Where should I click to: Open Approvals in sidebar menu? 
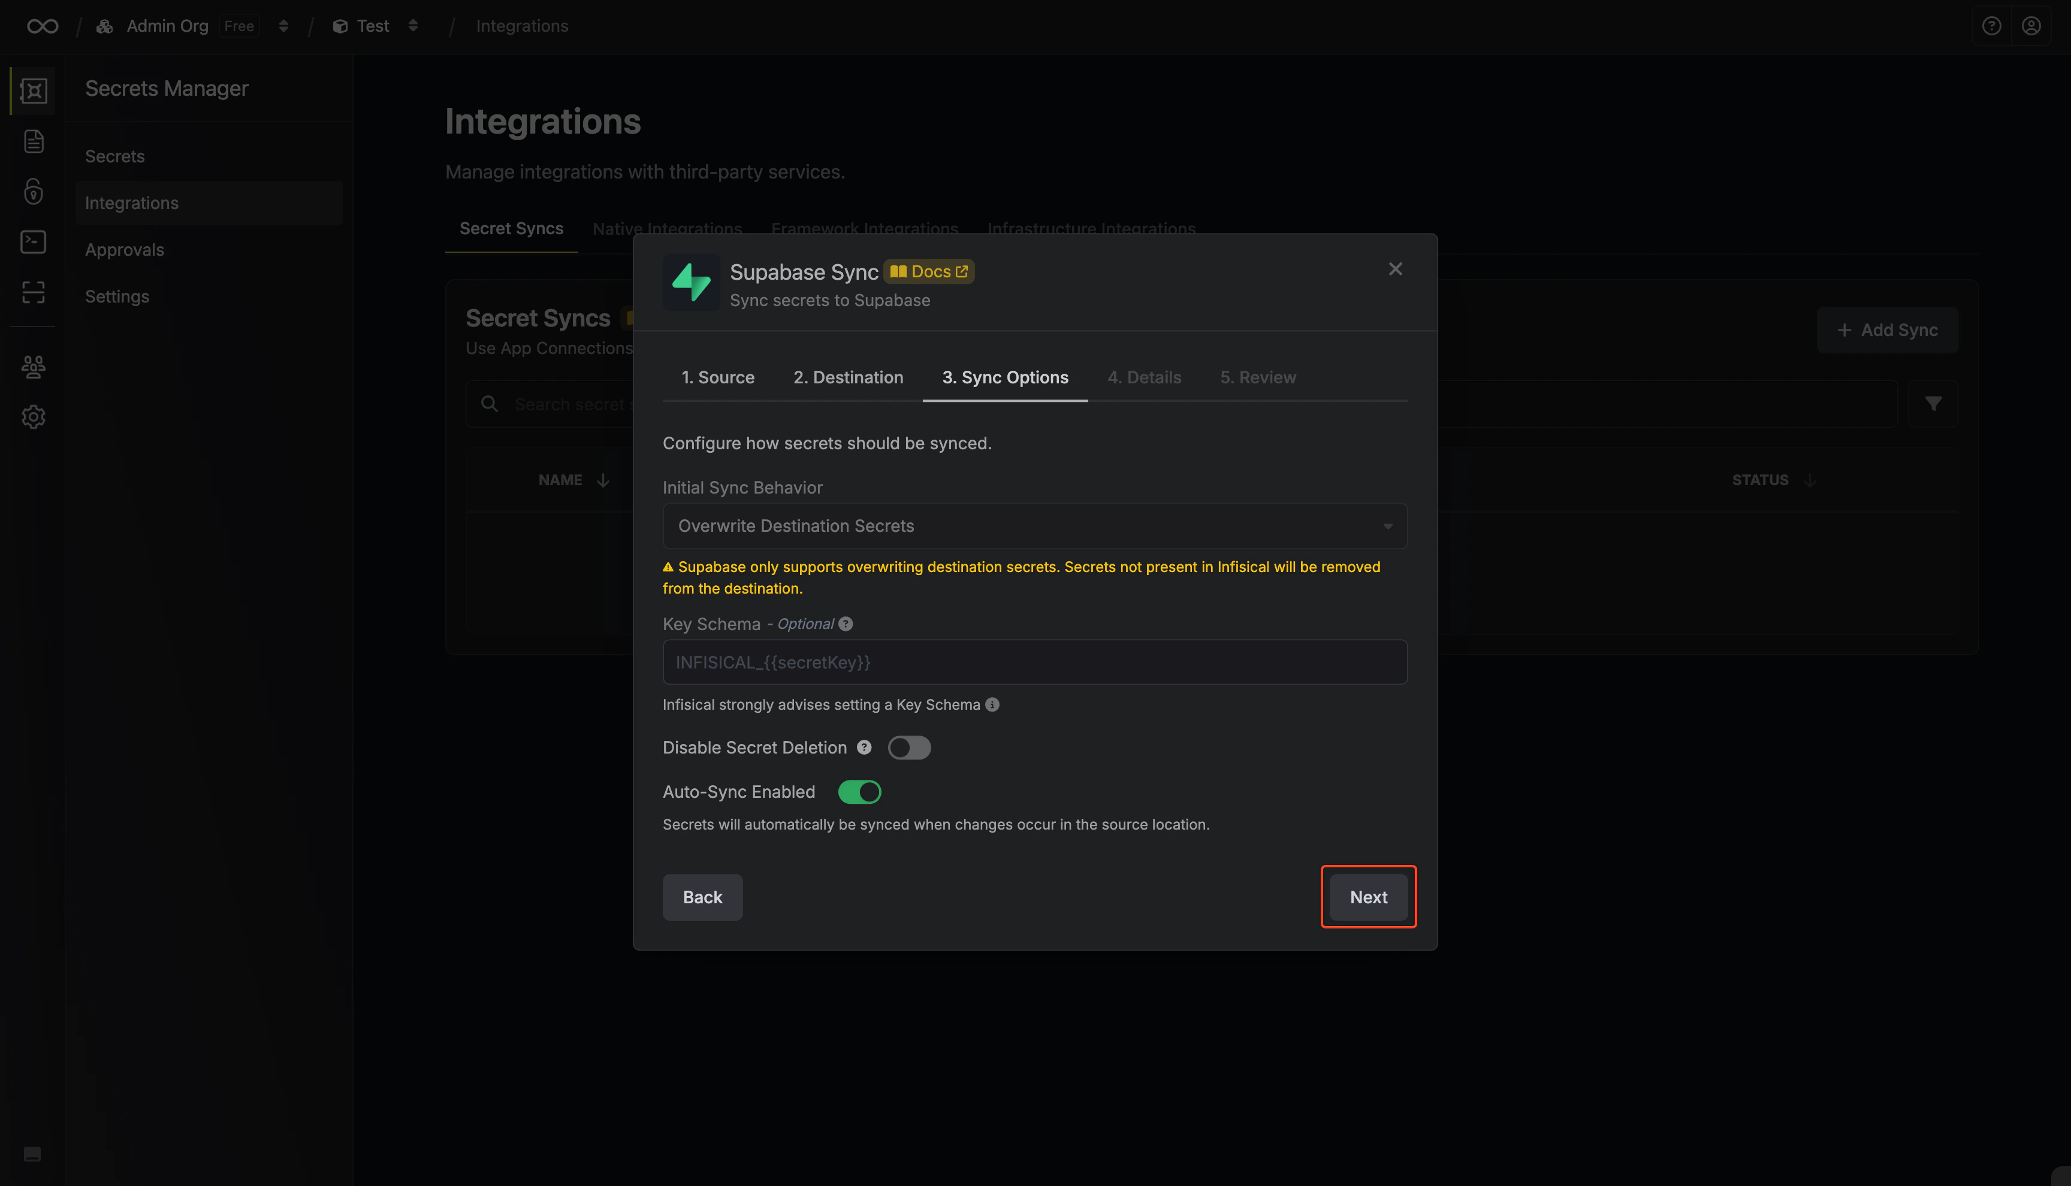pos(208,250)
